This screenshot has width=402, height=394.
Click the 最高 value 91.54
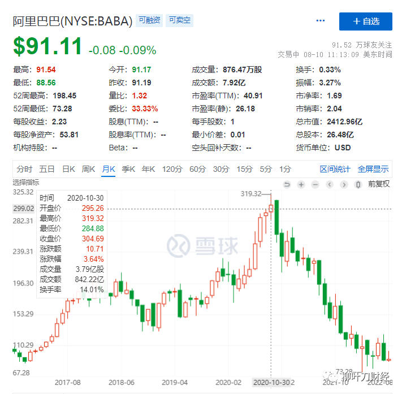click(x=46, y=70)
